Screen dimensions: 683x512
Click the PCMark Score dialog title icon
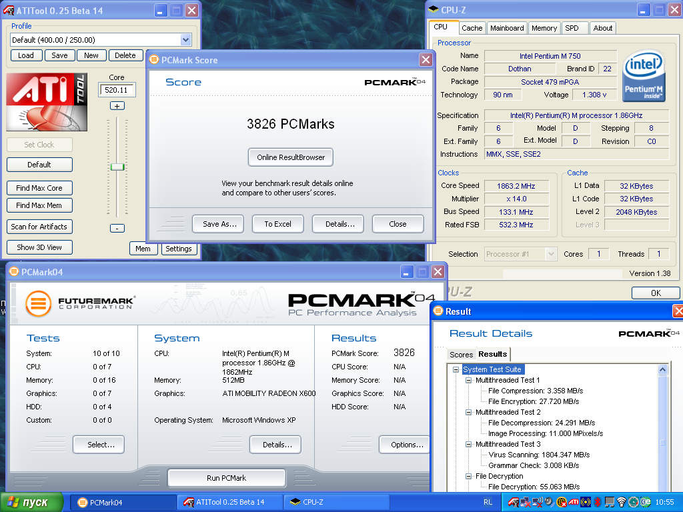[x=154, y=59]
